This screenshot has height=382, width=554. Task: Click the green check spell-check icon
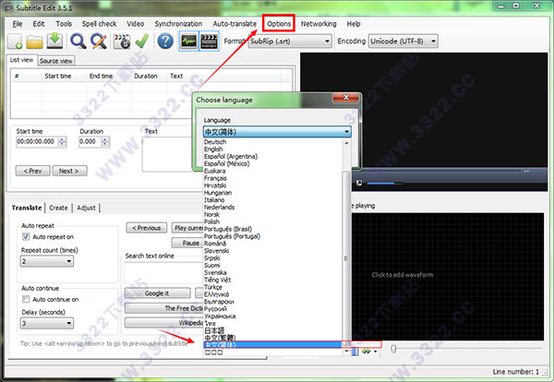point(142,42)
